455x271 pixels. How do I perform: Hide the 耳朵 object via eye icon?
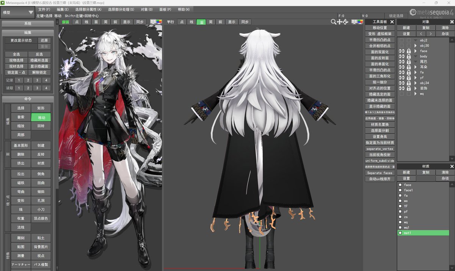[x=402, y=67]
